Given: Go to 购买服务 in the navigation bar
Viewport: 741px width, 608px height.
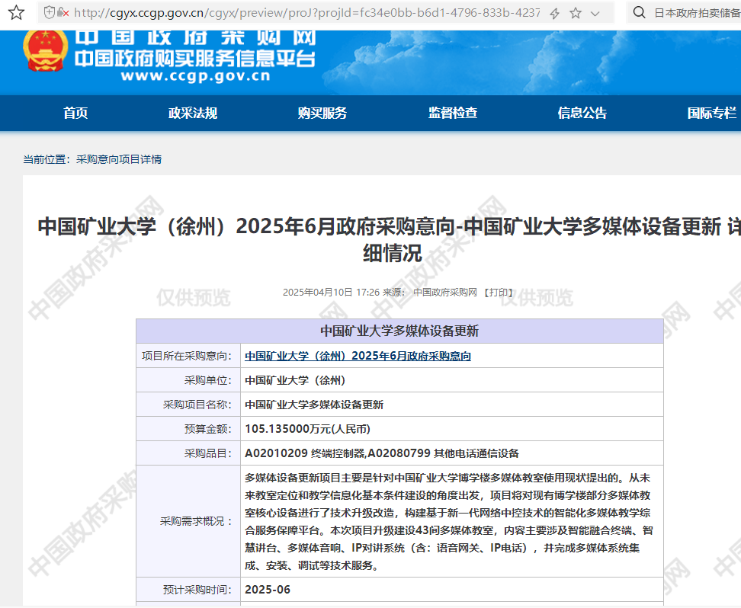Looking at the screenshot, I should coord(322,113).
